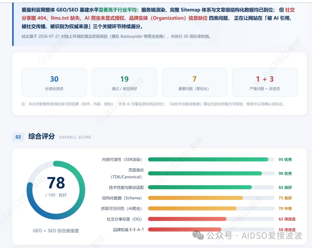This screenshot has width=312, height=248.
Task: Click the 注：本次诊断聚焦官网 footnote
Action: coord(153,104)
